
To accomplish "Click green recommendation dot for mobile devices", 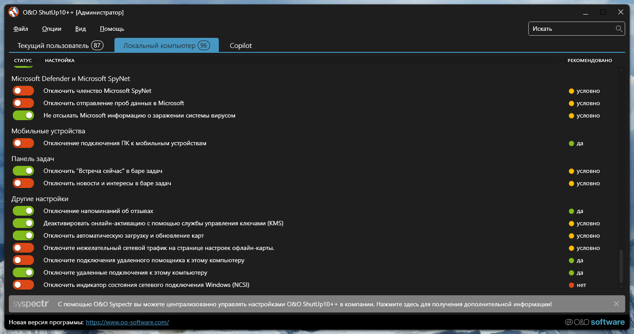I will [571, 143].
